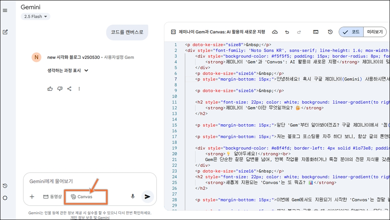Viewport: 390px width, 220px height.
Task: Click line 12 '제미나이 'Gem'이란 무엇일까요?' text
Action: 259,108
